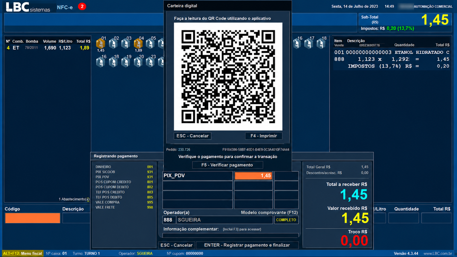This screenshot has width=457, height=257.
Task: Choose DINHEIRO payment method
Action: click(124, 167)
